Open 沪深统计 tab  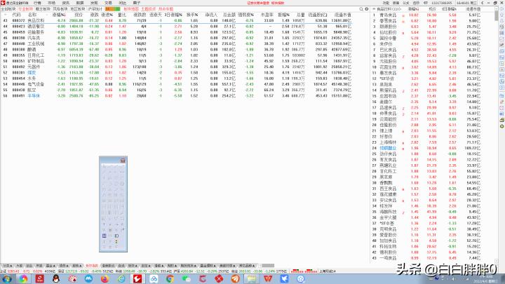[x=95, y=9]
